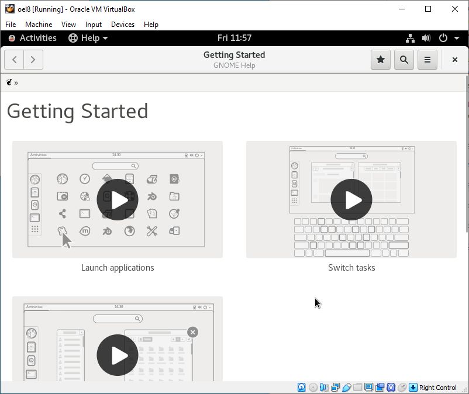Viewport: 469px width, 394px height.
Task: Open the VirtualBox Help menu
Action: click(x=151, y=25)
